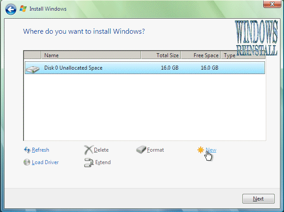Close the Install Windows dialog

tap(272, 4)
